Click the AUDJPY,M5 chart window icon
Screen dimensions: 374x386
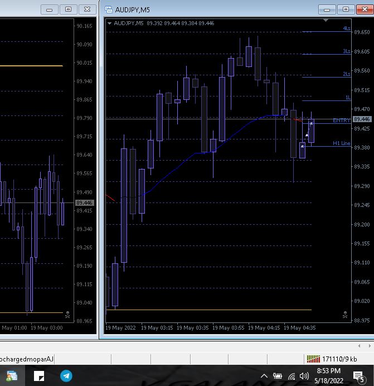point(108,9)
